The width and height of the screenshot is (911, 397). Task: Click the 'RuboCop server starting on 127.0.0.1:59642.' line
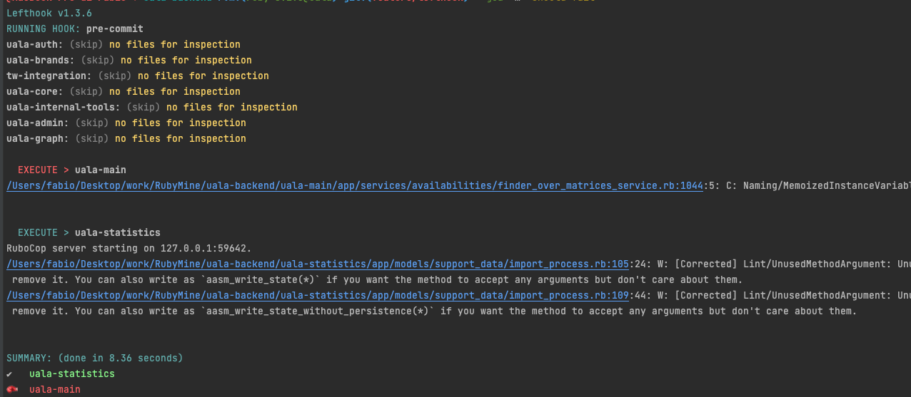129,248
